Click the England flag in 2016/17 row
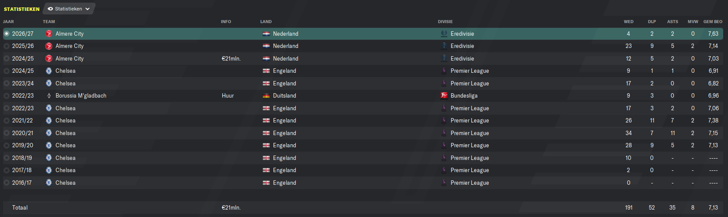Screen dimensions: 728x217 266,183
